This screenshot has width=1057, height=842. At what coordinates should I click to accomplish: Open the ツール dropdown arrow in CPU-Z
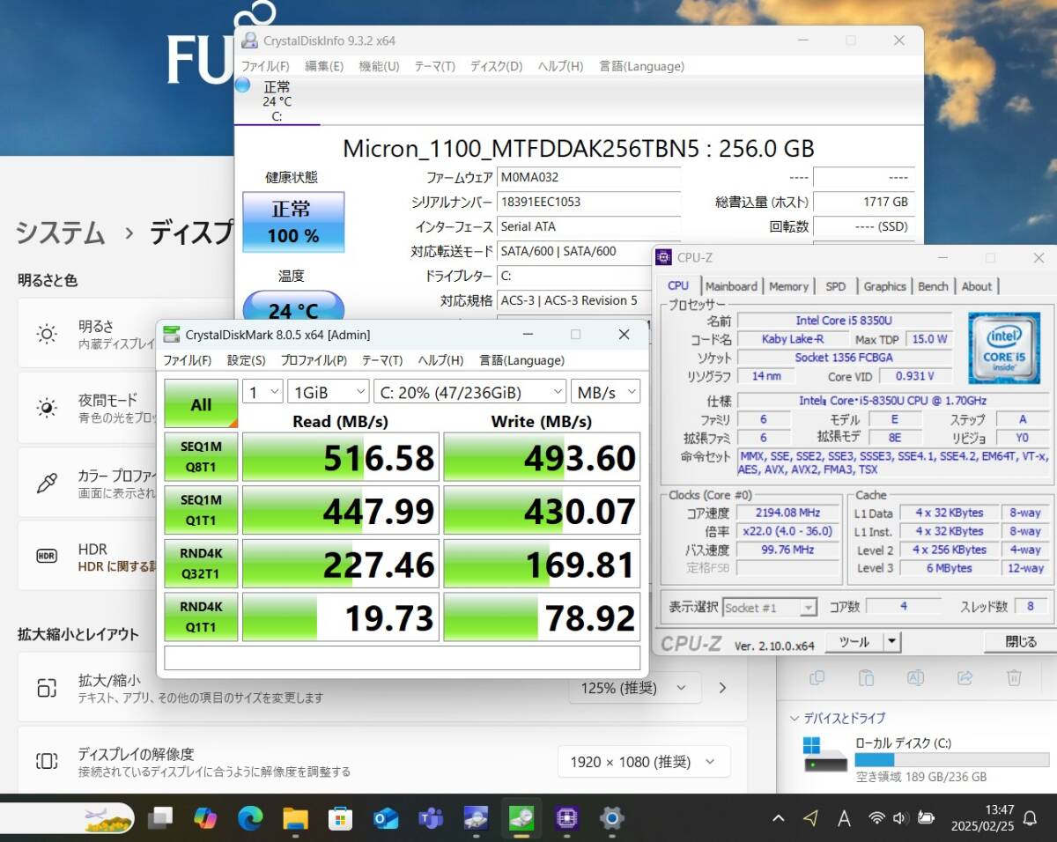click(x=892, y=642)
